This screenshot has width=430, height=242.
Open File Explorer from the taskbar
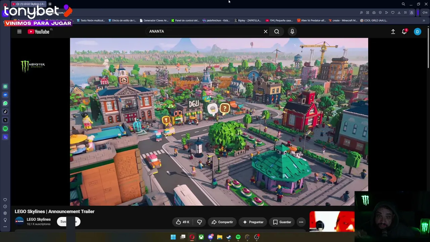click(219, 237)
